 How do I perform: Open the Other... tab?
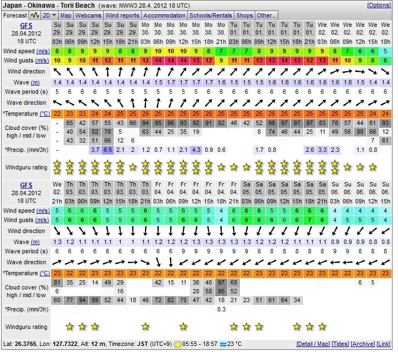[x=266, y=15]
